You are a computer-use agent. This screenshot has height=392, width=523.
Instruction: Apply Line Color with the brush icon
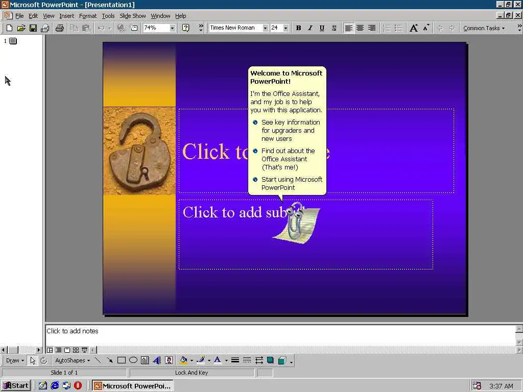(x=201, y=360)
